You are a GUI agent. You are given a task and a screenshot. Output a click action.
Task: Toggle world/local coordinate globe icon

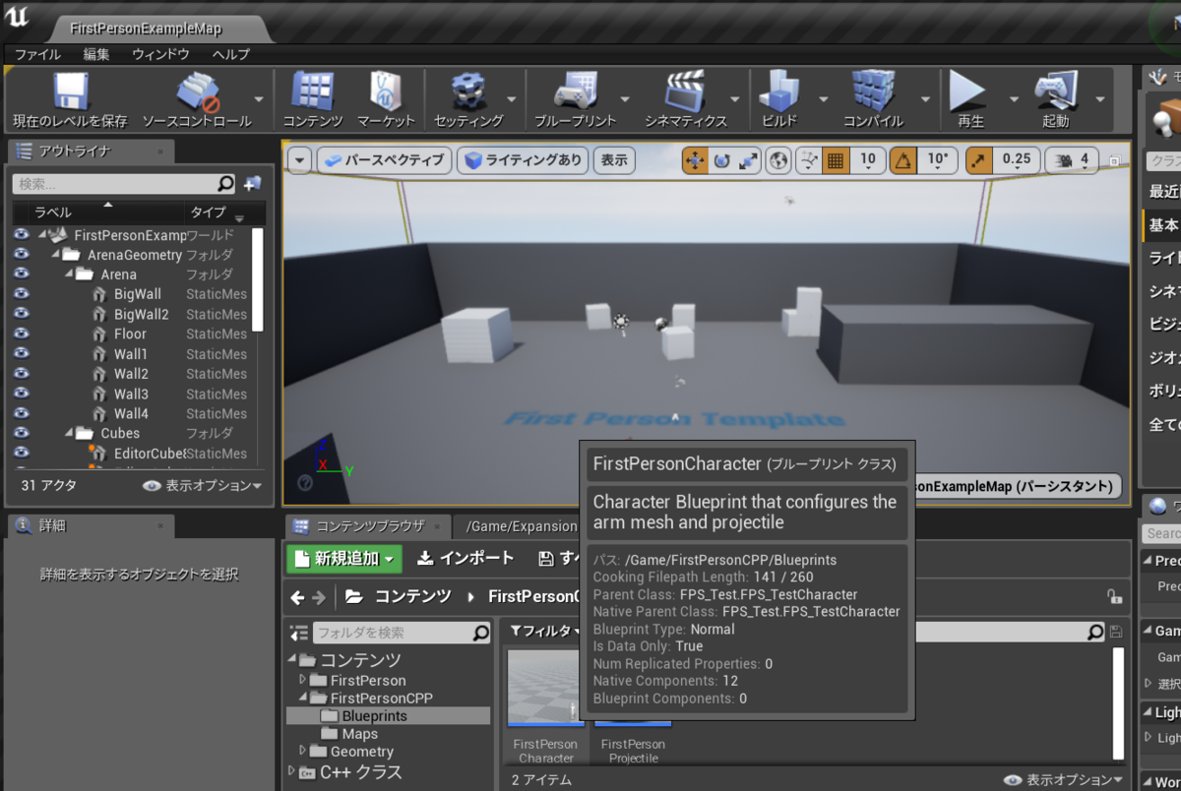click(x=778, y=160)
